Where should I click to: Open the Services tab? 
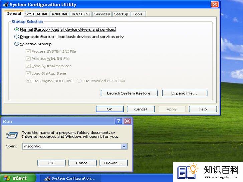tap(102, 14)
